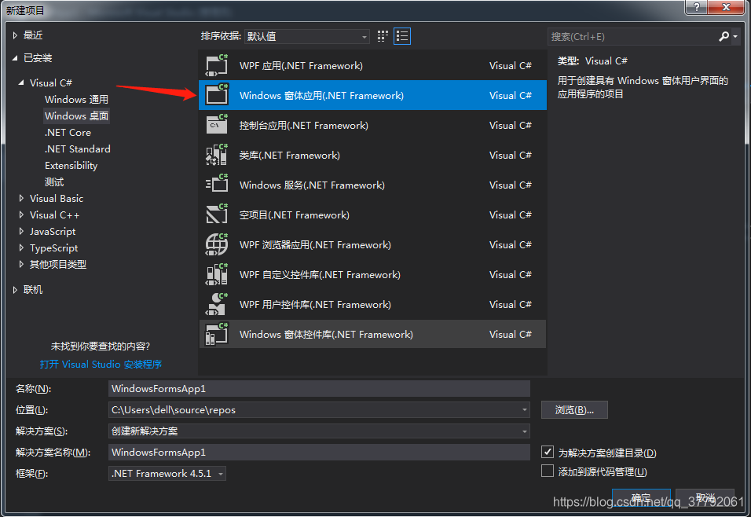751x517 pixels.
Task: Click the 名称 project name field
Action: point(320,389)
